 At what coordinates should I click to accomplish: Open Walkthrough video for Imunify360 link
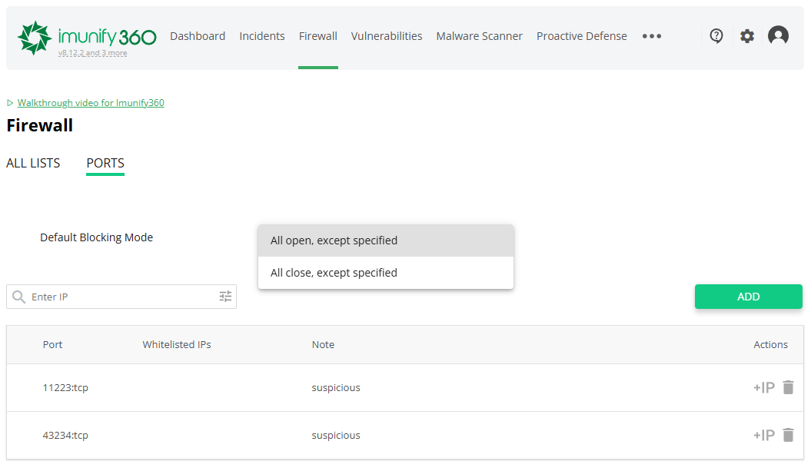(91, 103)
